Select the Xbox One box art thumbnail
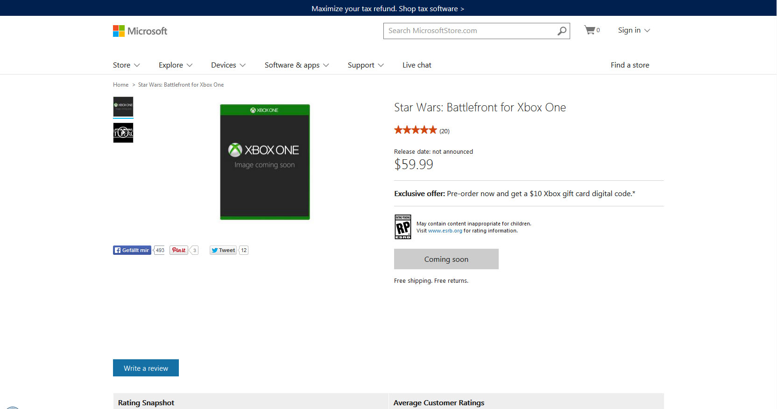 [x=123, y=107]
